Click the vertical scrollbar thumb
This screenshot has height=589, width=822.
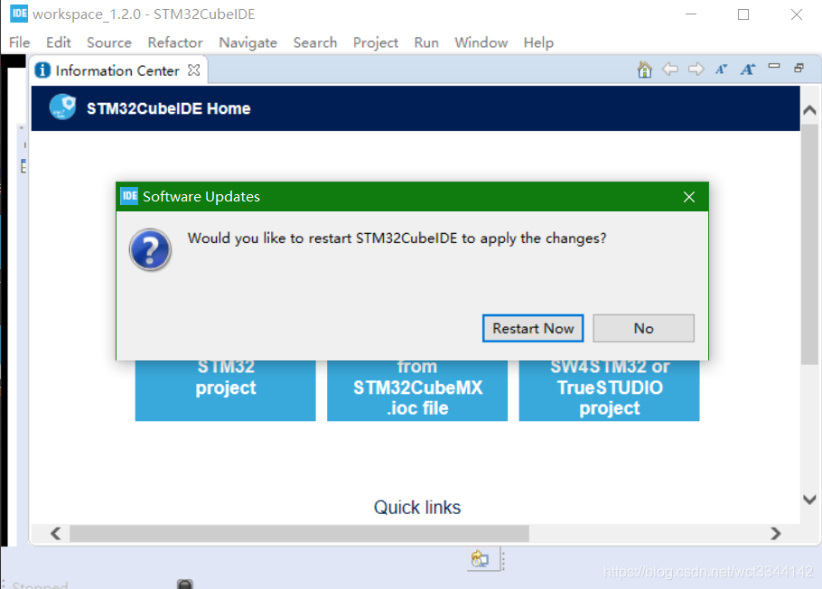point(809,244)
